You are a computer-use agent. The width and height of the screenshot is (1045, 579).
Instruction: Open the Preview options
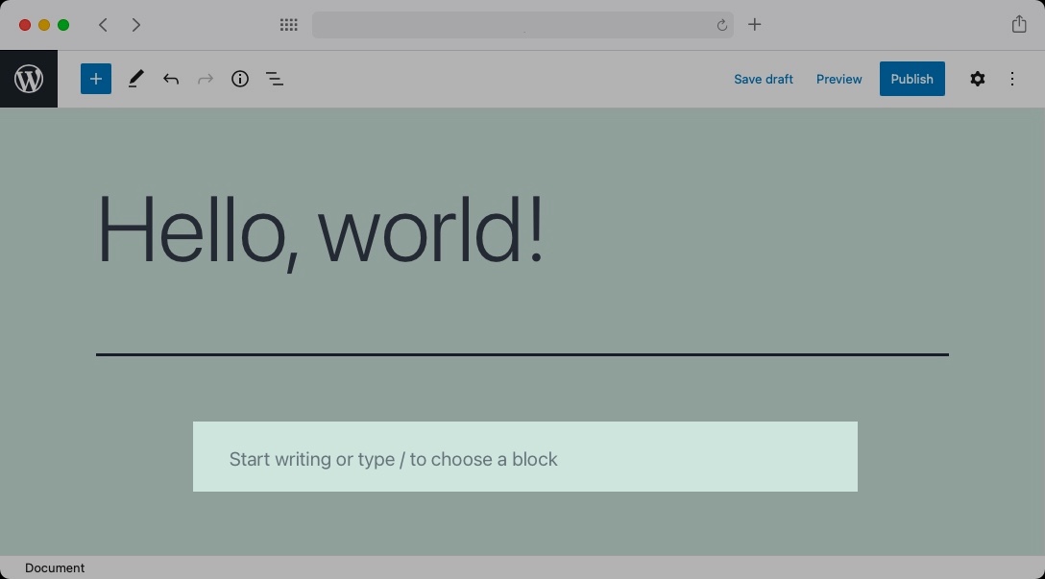coord(838,79)
